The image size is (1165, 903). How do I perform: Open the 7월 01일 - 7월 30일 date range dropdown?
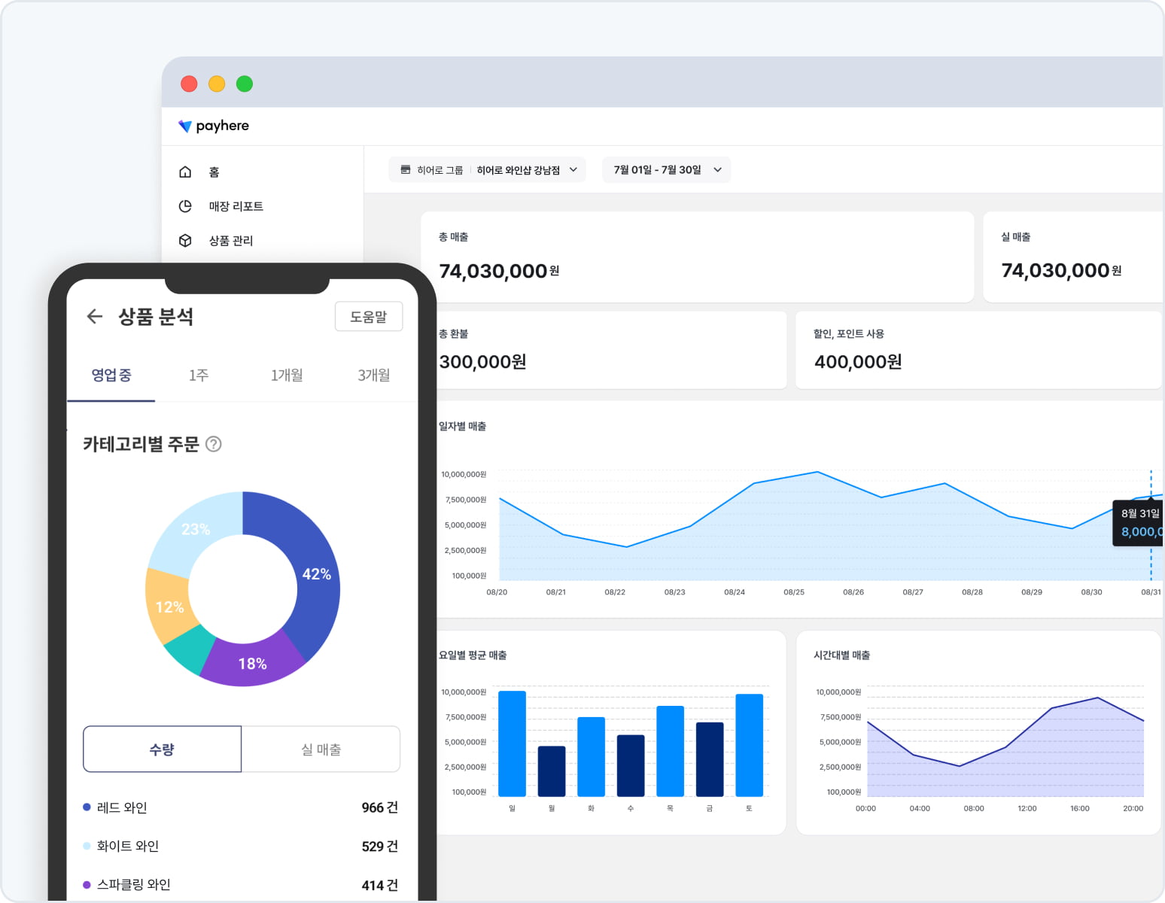point(666,170)
